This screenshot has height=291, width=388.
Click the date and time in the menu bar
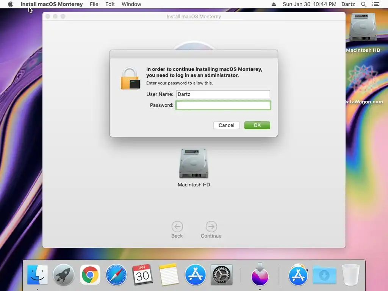click(x=309, y=4)
